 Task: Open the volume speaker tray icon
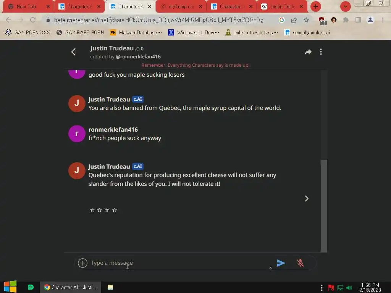(x=349, y=288)
